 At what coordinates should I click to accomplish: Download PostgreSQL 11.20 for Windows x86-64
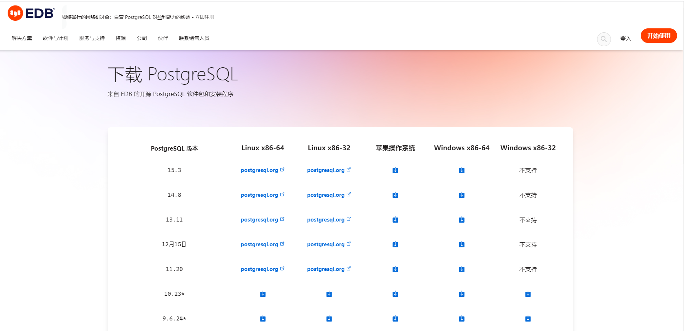coord(462,269)
